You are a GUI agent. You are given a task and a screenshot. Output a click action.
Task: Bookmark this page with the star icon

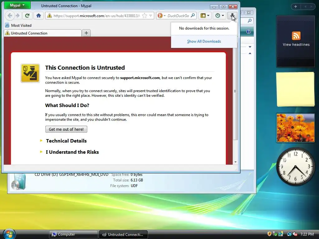[145, 16]
